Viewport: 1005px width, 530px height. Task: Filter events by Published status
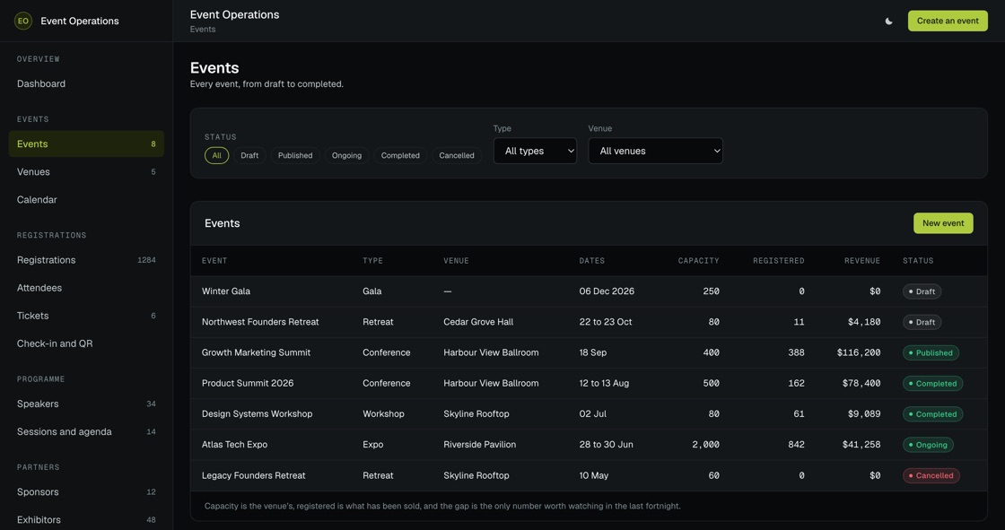coord(295,156)
